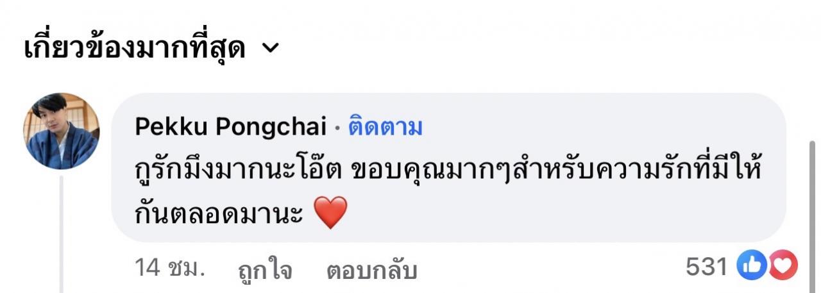Click the blue thumbs-up reaction icon
This screenshot has width=821, height=293.
pyautogui.click(x=751, y=265)
